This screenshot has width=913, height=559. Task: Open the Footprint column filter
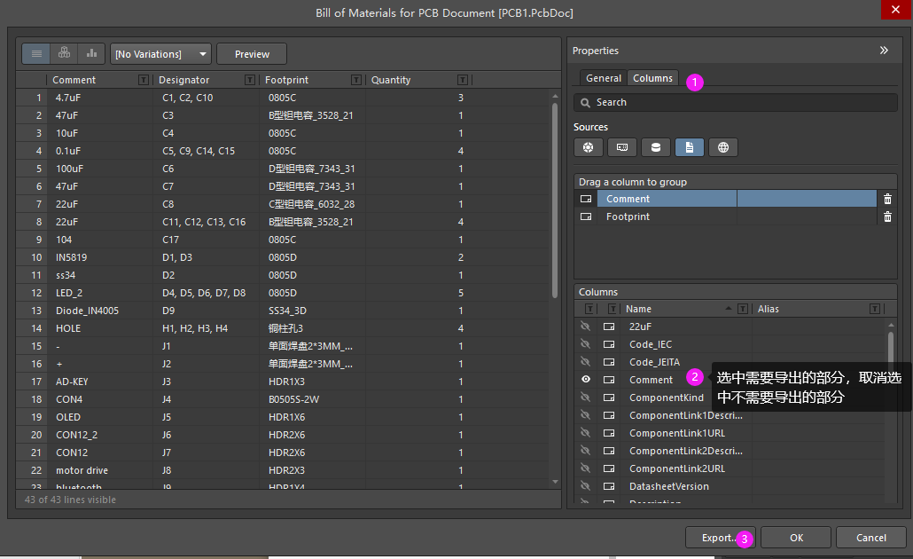356,80
